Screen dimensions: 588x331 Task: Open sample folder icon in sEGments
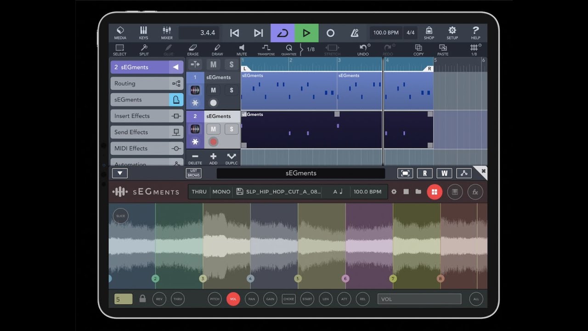[x=418, y=192]
